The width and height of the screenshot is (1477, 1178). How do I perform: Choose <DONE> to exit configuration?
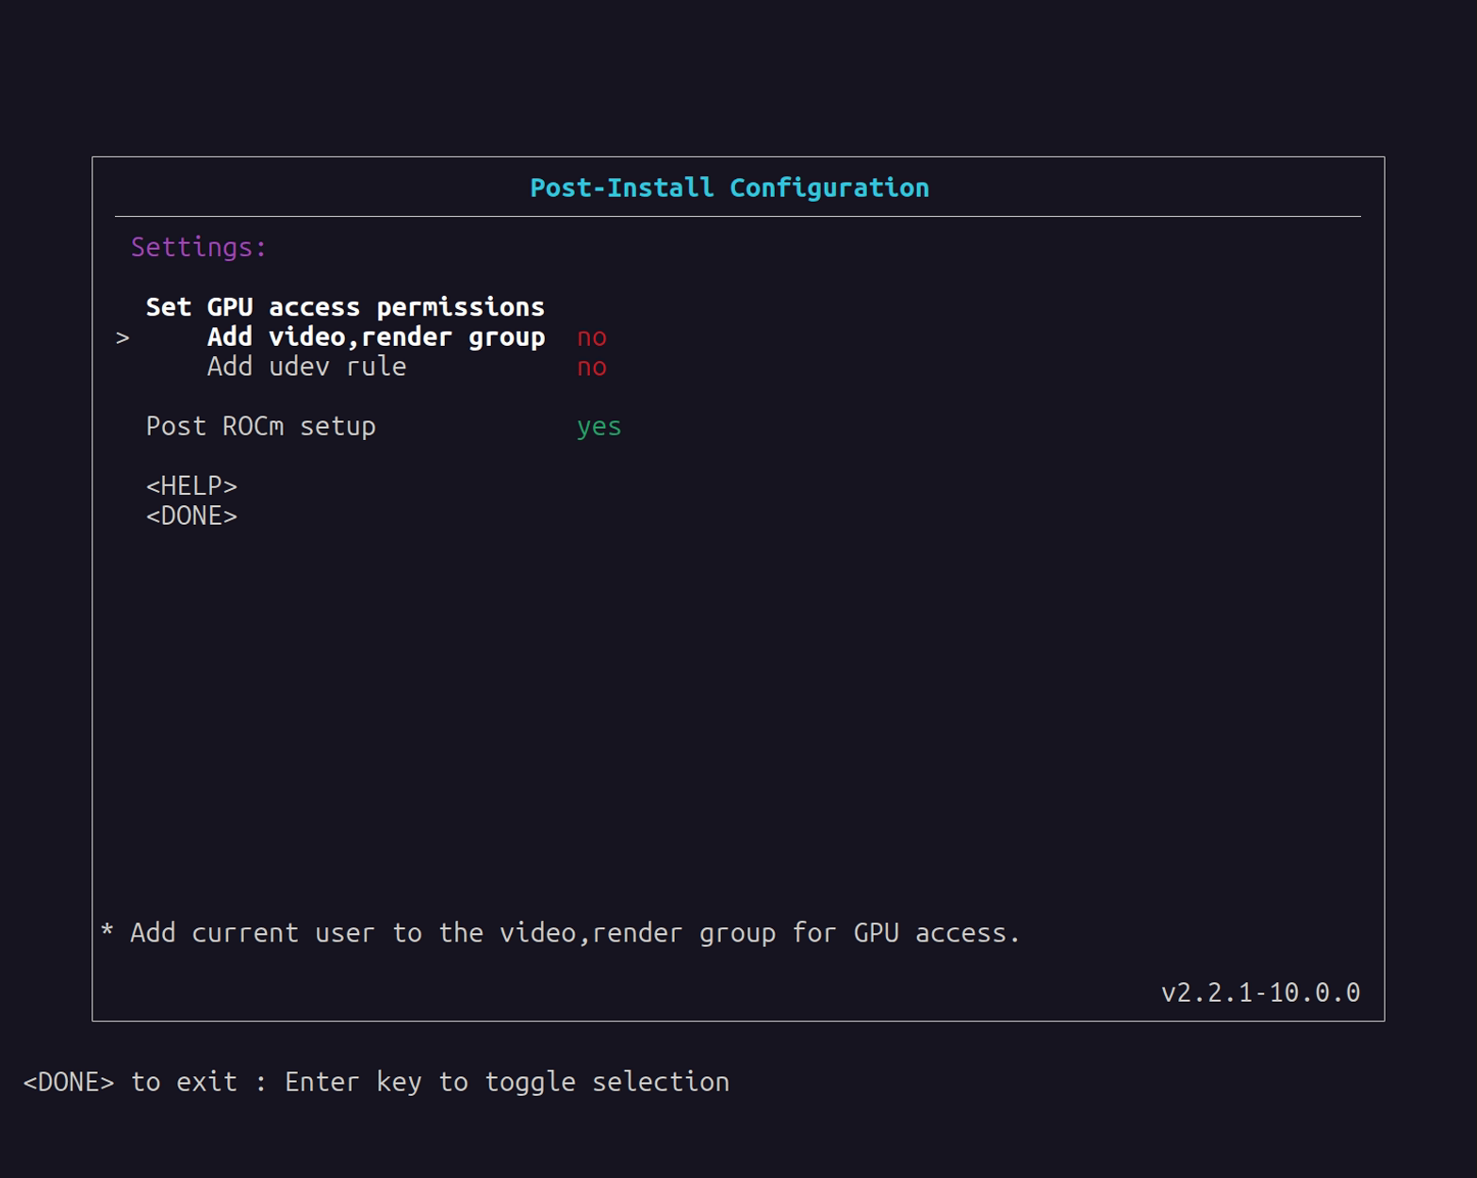coord(191,516)
